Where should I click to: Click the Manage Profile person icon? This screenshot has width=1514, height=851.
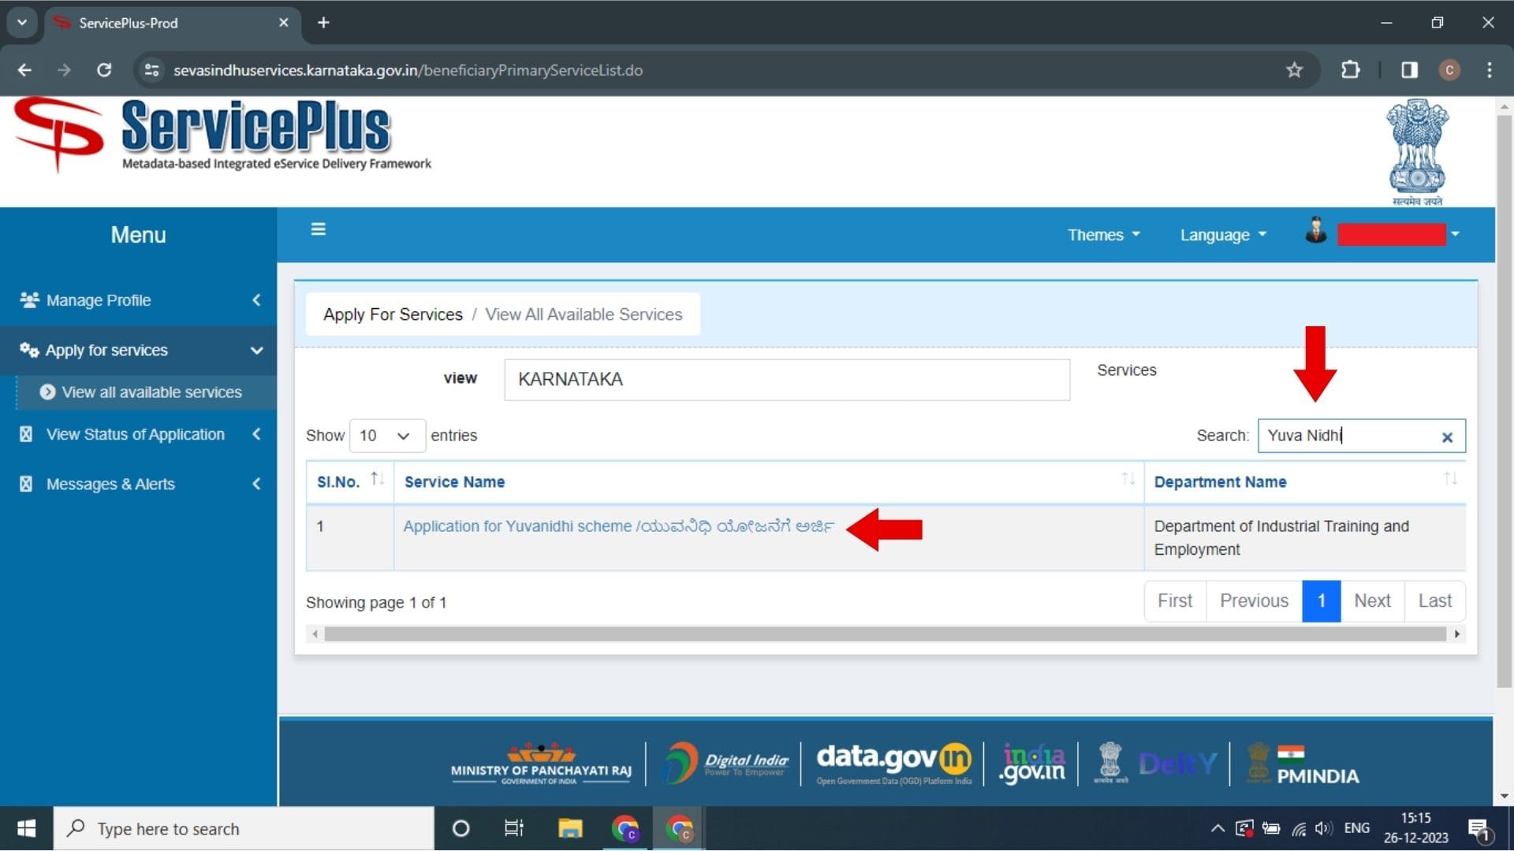pos(29,299)
